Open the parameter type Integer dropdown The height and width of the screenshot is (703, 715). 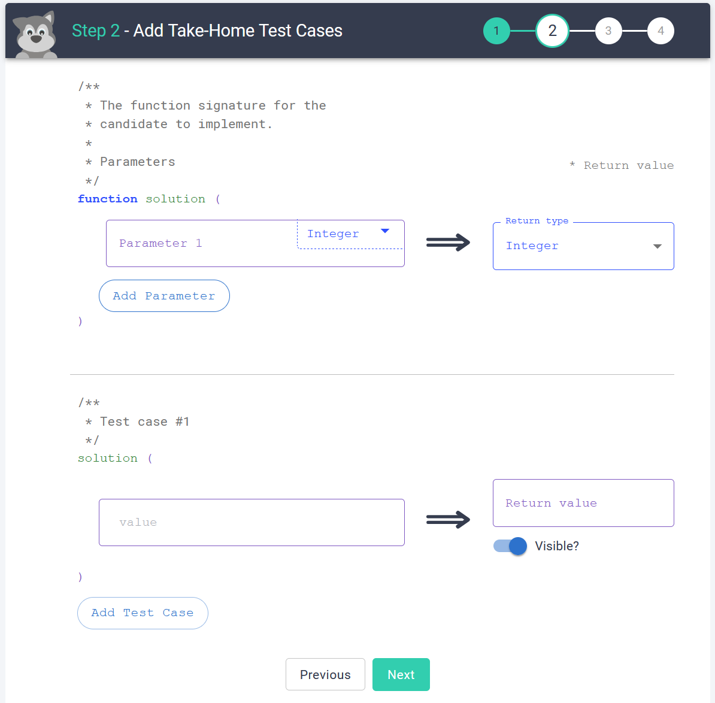tap(341, 234)
